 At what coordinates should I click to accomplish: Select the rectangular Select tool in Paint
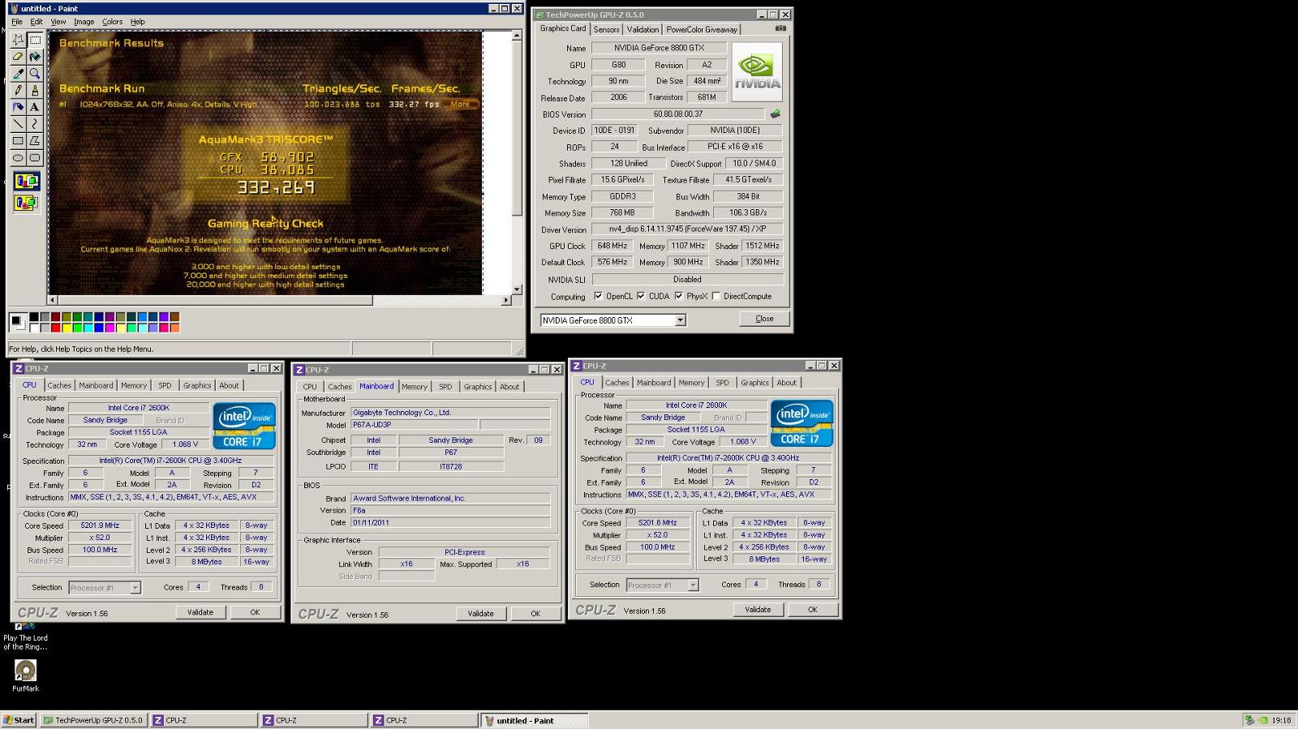pos(35,39)
